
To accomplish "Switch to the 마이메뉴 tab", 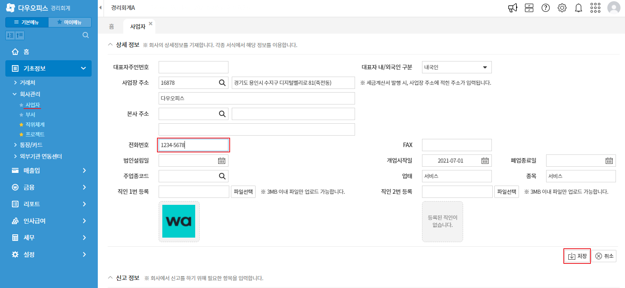I will click(70, 22).
